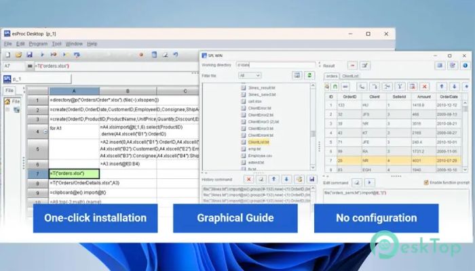
Task: Open file via esProc toolbar folder icon
Action: point(18,55)
